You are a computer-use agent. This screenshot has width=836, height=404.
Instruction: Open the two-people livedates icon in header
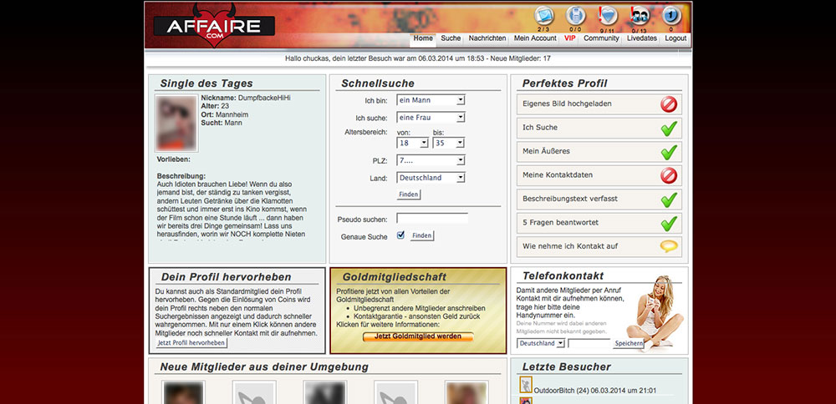pyautogui.click(x=640, y=15)
